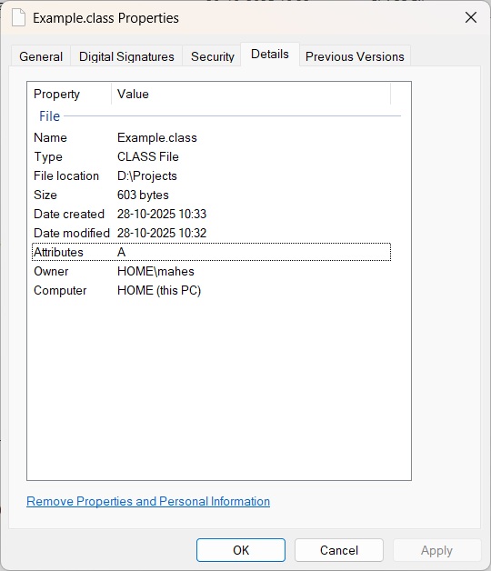Image resolution: width=491 pixels, height=571 pixels.
Task: Click the D:\Projects location value
Action: coord(146,175)
